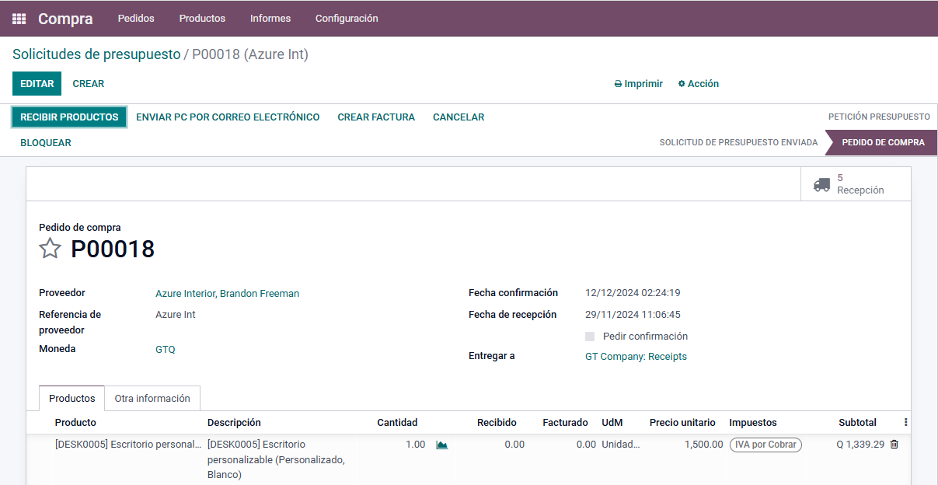The height and width of the screenshot is (485, 938).
Task: Delete the product line with trash icon
Action: click(x=894, y=445)
